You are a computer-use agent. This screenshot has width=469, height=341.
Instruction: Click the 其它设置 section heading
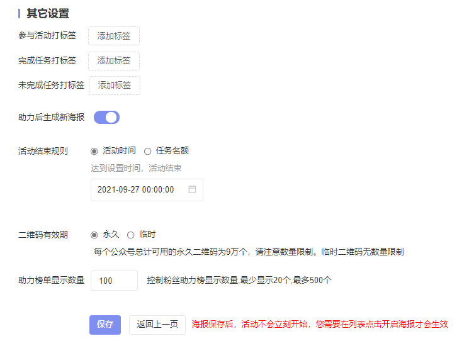[x=48, y=13]
